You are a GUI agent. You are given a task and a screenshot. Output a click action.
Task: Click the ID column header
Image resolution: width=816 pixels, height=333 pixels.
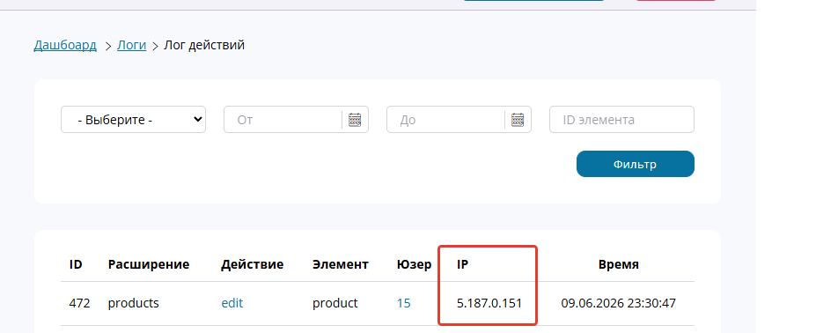76,264
